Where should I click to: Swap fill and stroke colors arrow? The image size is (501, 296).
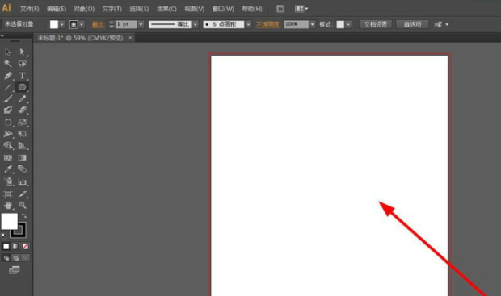coord(24,216)
